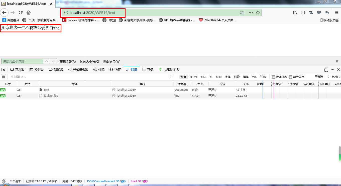The width and height of the screenshot is (341, 186).
Task: Filter requests by 媒体
Action: click(246, 77)
